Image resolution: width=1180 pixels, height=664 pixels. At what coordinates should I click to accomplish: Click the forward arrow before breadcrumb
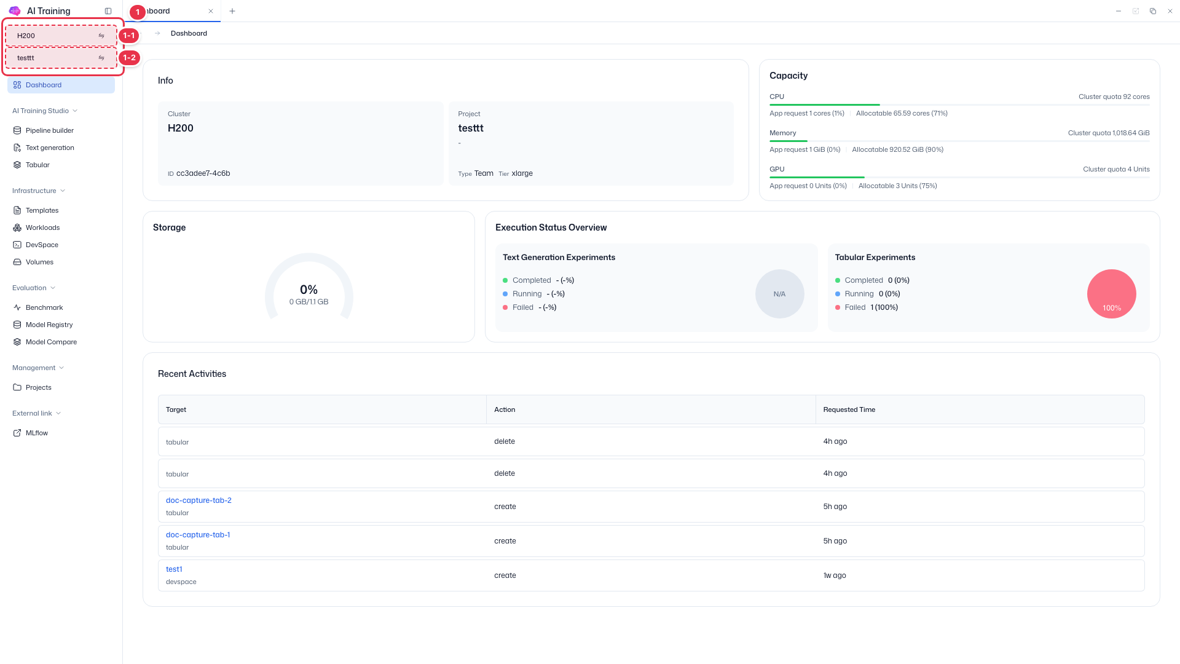[157, 33]
